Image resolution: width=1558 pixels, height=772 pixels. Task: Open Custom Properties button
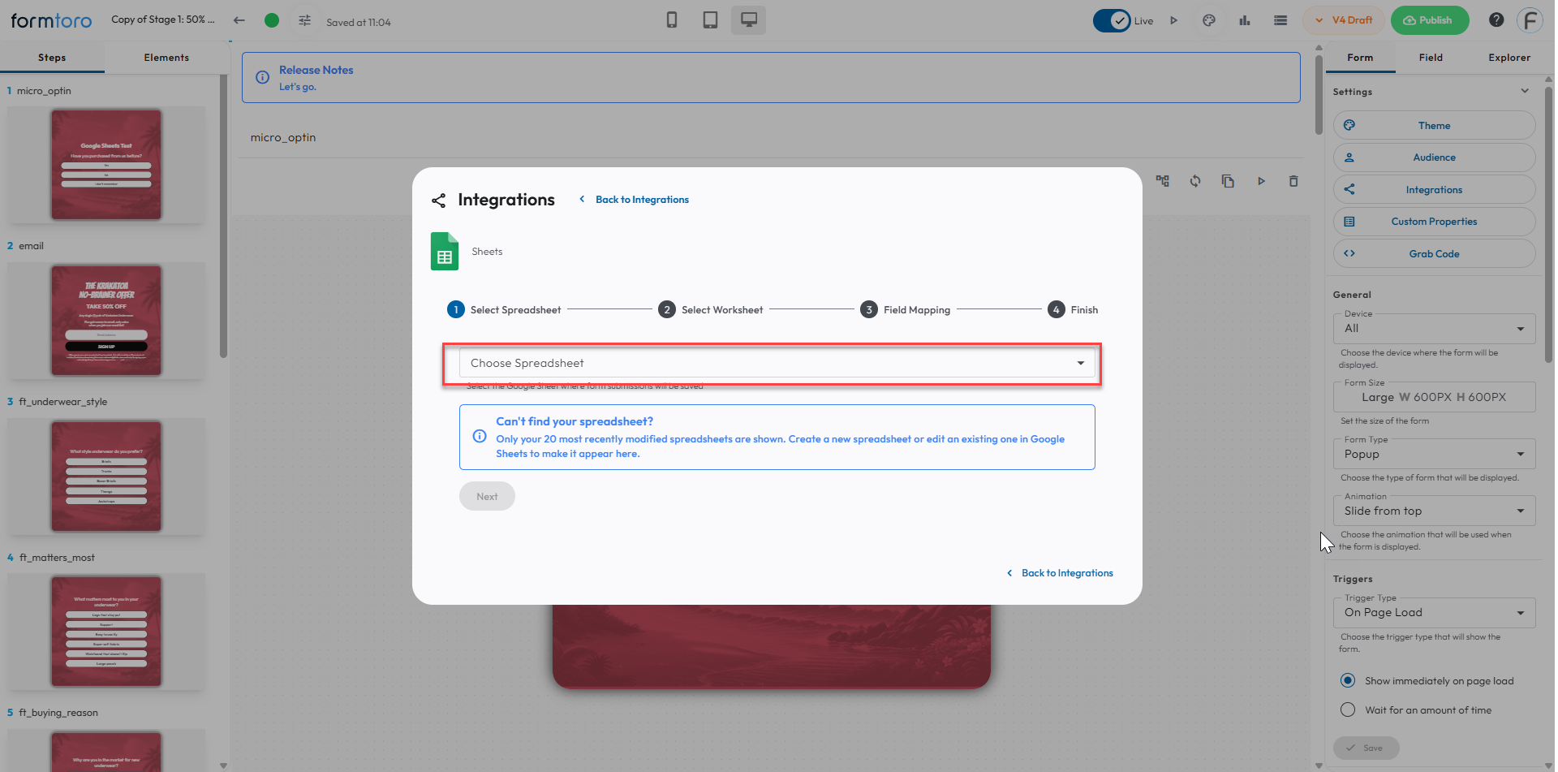[1434, 222]
